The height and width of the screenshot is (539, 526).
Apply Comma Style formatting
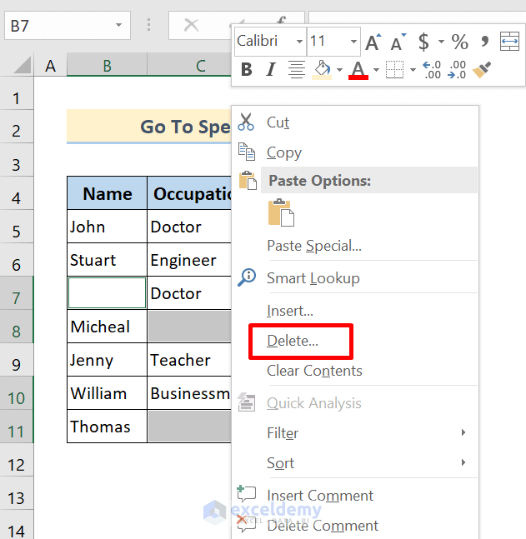(485, 41)
